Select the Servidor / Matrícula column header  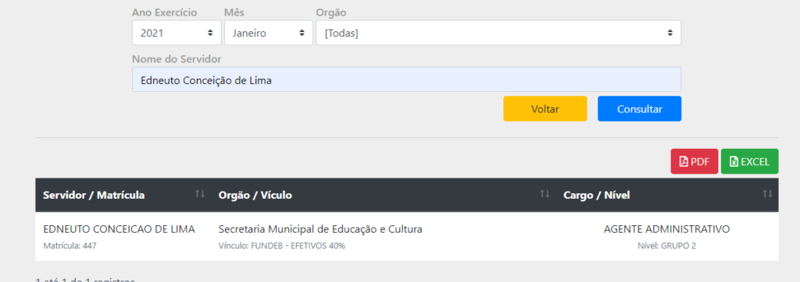point(123,195)
